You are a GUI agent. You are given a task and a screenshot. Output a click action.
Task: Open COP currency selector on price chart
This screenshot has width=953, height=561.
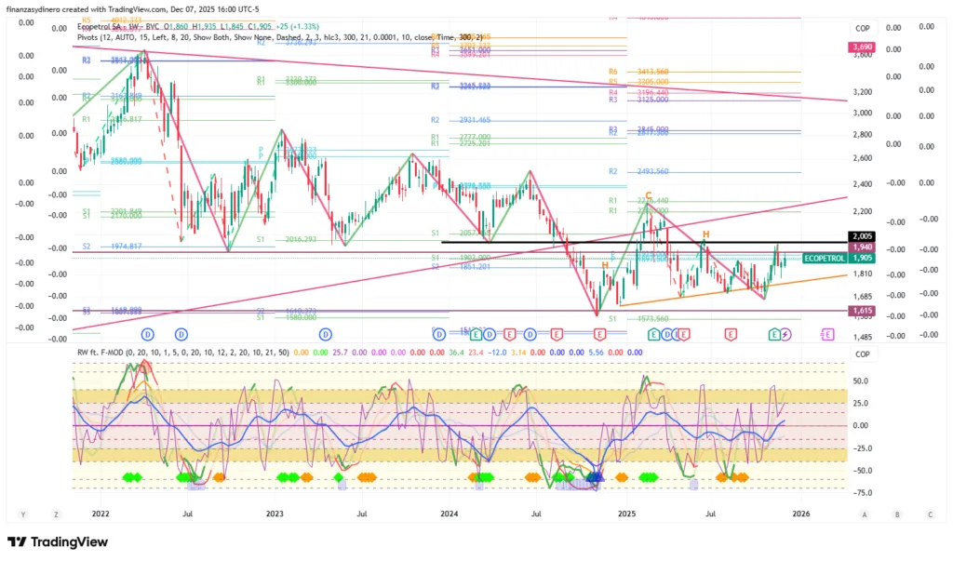(862, 29)
